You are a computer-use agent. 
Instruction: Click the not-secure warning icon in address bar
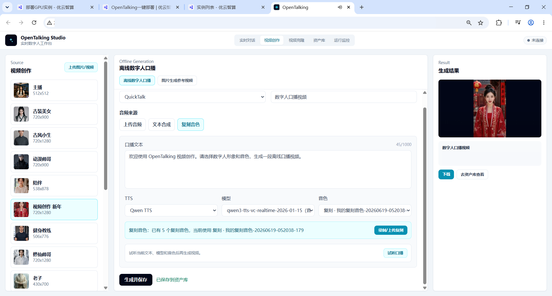(x=49, y=23)
